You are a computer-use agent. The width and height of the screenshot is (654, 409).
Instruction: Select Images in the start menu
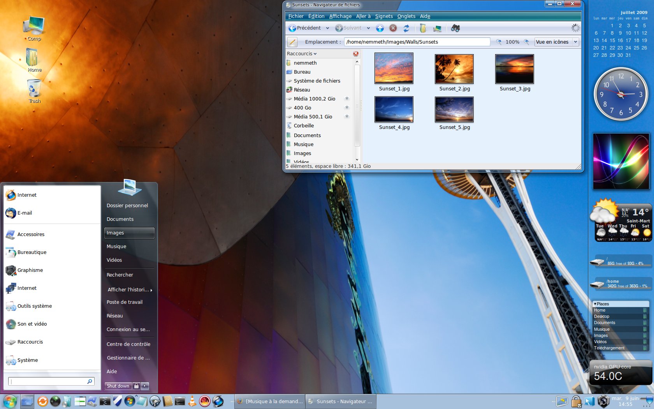[x=129, y=233]
